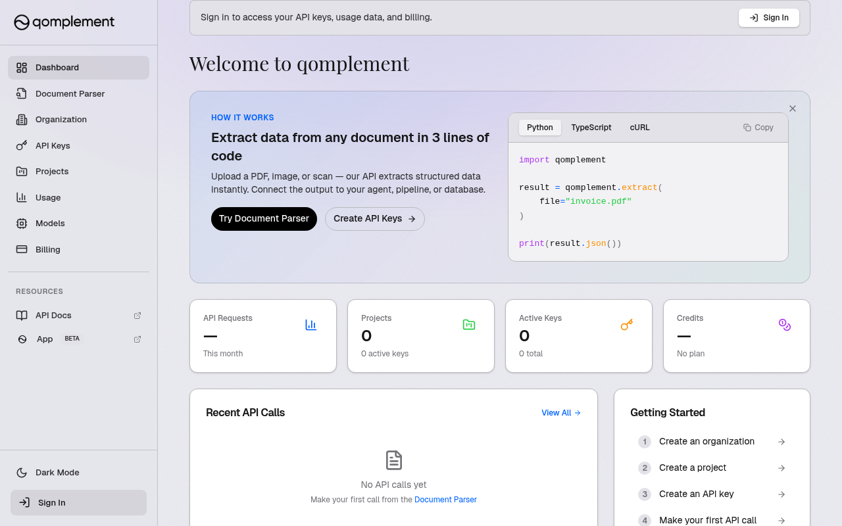Click the Dashboard grid icon
The image size is (842, 526).
(22, 68)
